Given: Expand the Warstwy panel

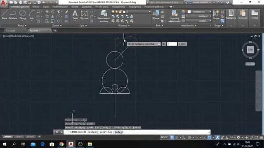Looking at the screenshot, I should (x=124, y=25).
